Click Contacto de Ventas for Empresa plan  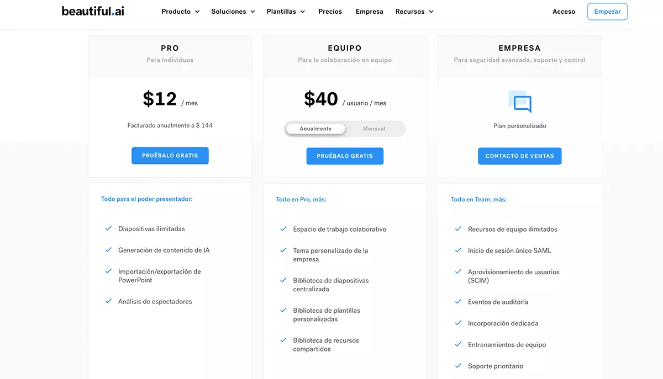coord(519,156)
